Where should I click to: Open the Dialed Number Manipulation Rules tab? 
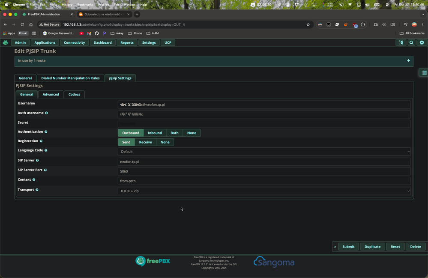[x=70, y=78]
